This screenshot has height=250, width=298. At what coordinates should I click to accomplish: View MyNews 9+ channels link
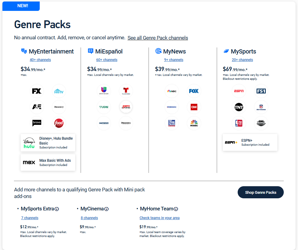pyautogui.click(x=174, y=60)
